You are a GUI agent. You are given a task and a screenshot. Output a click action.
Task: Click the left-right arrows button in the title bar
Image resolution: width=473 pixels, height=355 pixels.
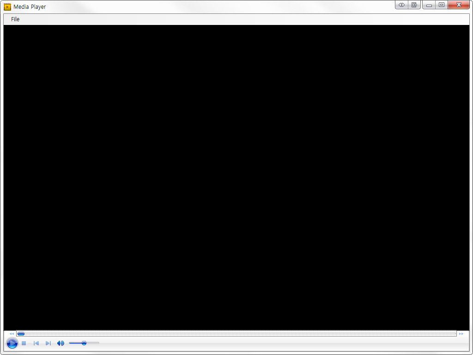click(x=401, y=5)
